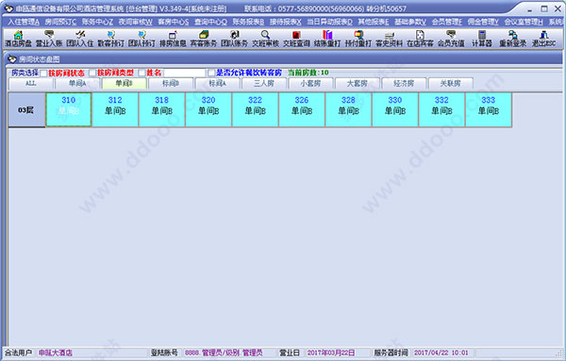
Task: Click the 宾客账务 guest accounts icon
Action: [x=204, y=39]
